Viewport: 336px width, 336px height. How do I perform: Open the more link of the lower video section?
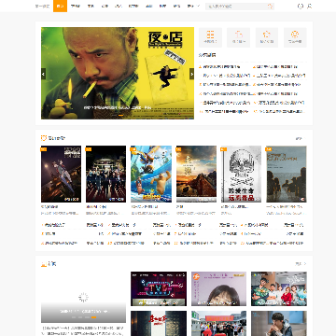coord(301,264)
